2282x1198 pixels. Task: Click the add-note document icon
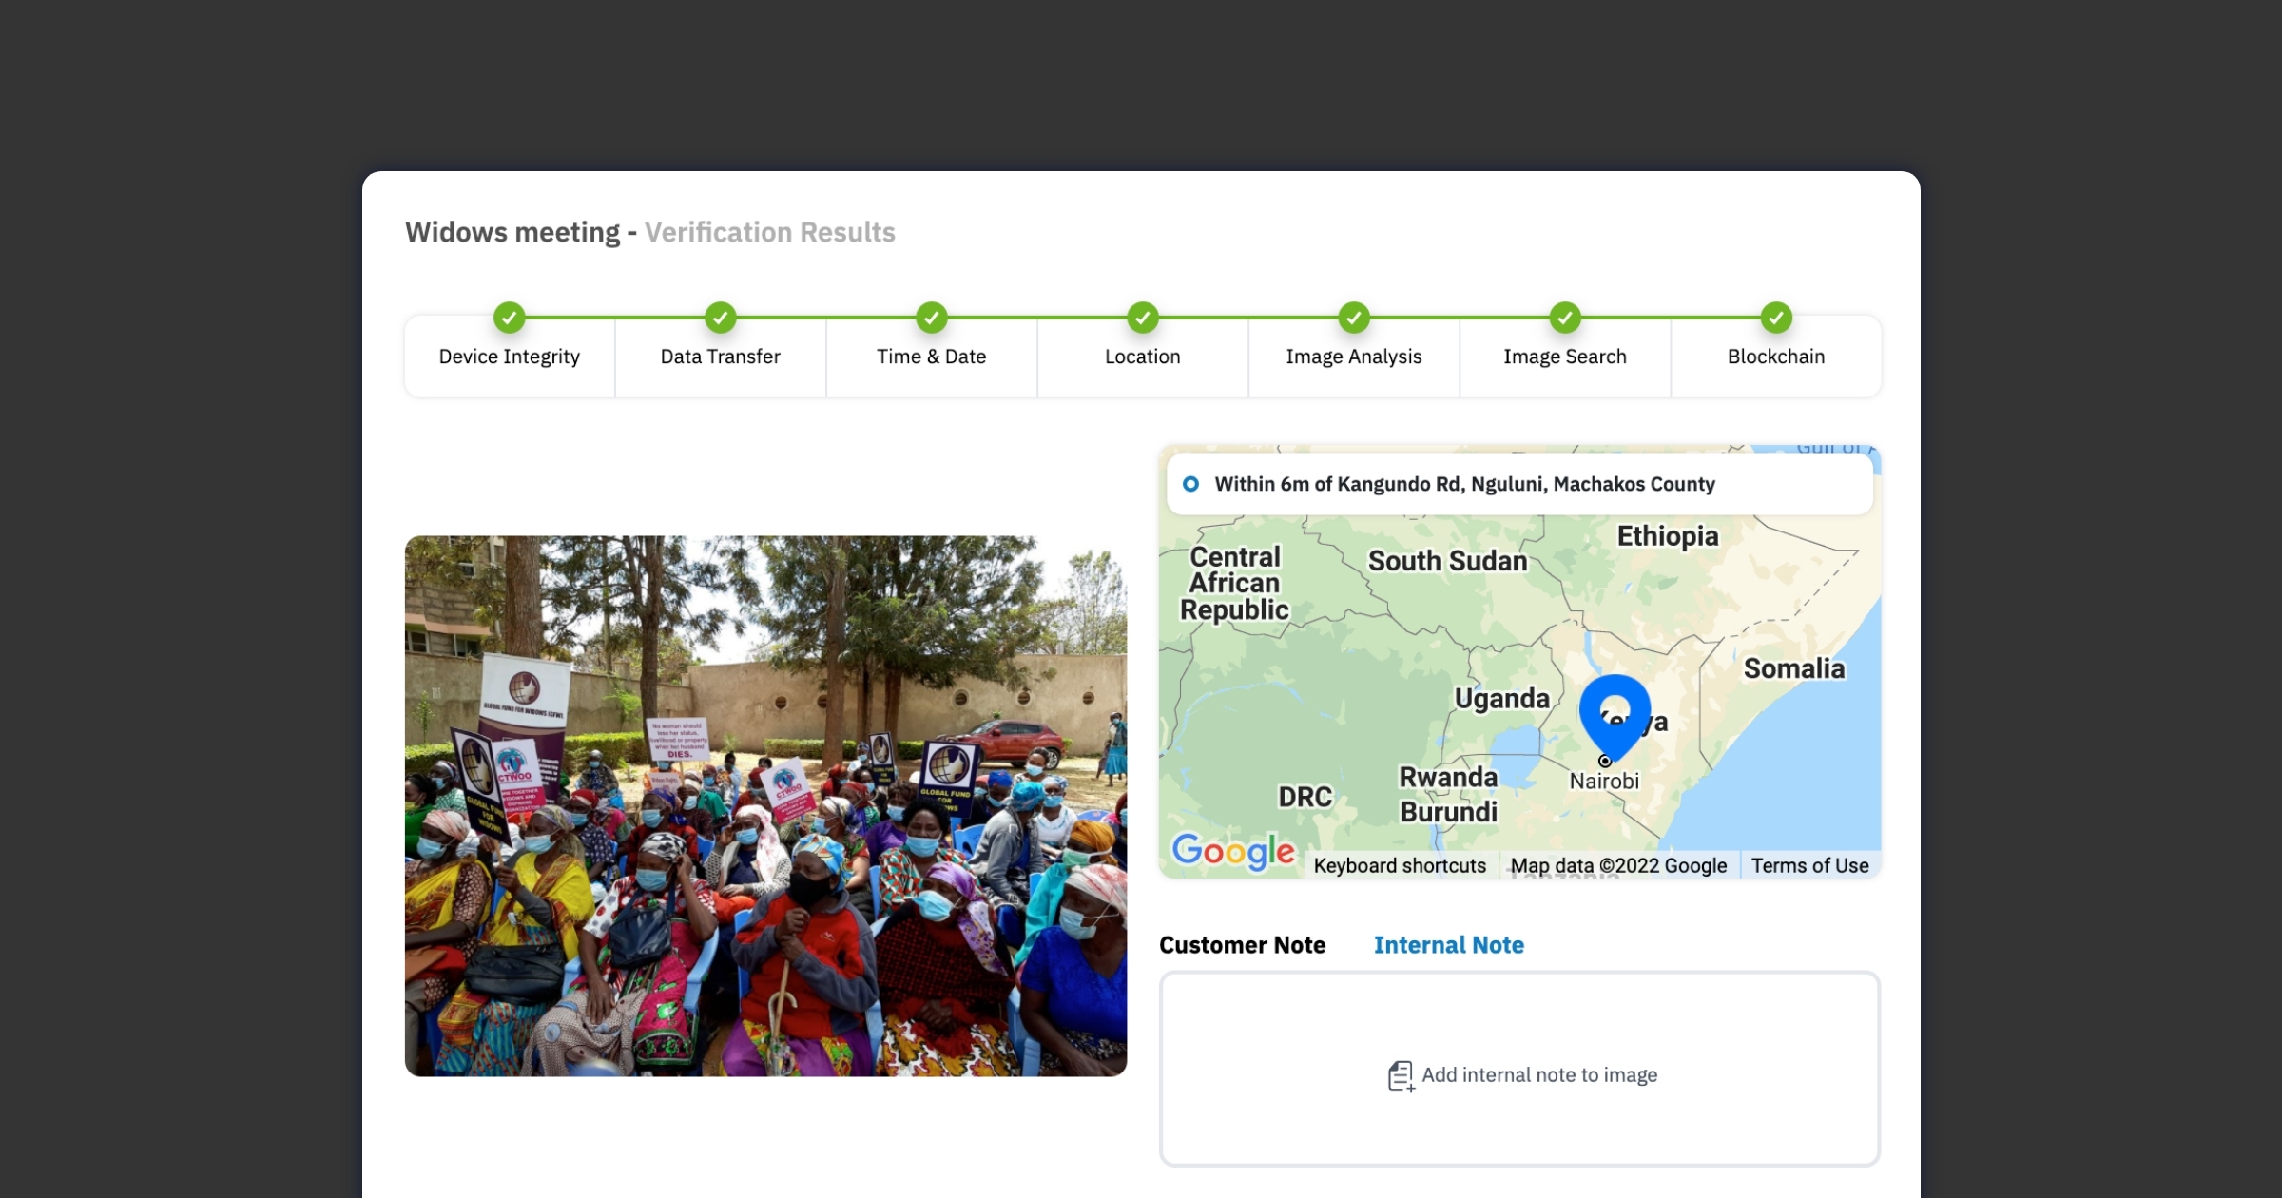click(x=1400, y=1075)
